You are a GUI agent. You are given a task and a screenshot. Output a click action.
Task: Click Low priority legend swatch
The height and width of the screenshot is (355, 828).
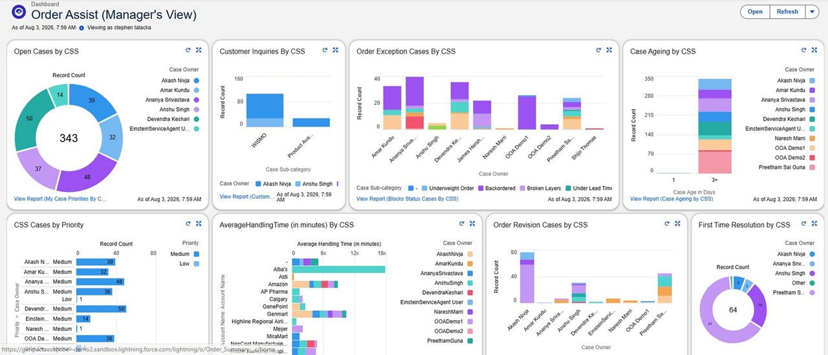click(x=195, y=264)
